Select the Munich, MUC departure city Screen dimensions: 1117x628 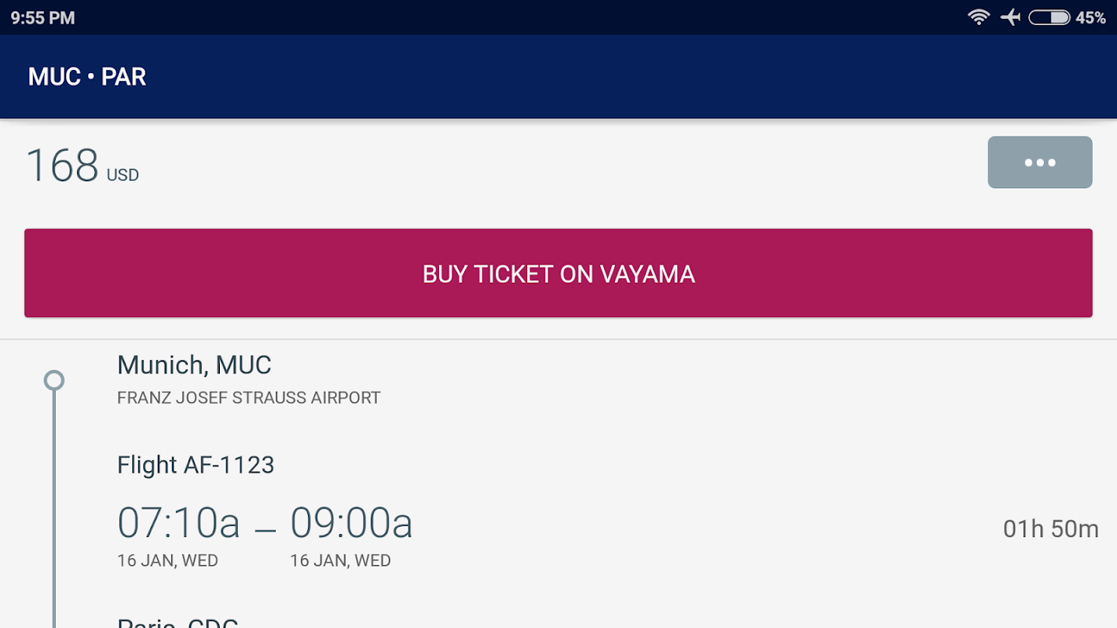194,365
